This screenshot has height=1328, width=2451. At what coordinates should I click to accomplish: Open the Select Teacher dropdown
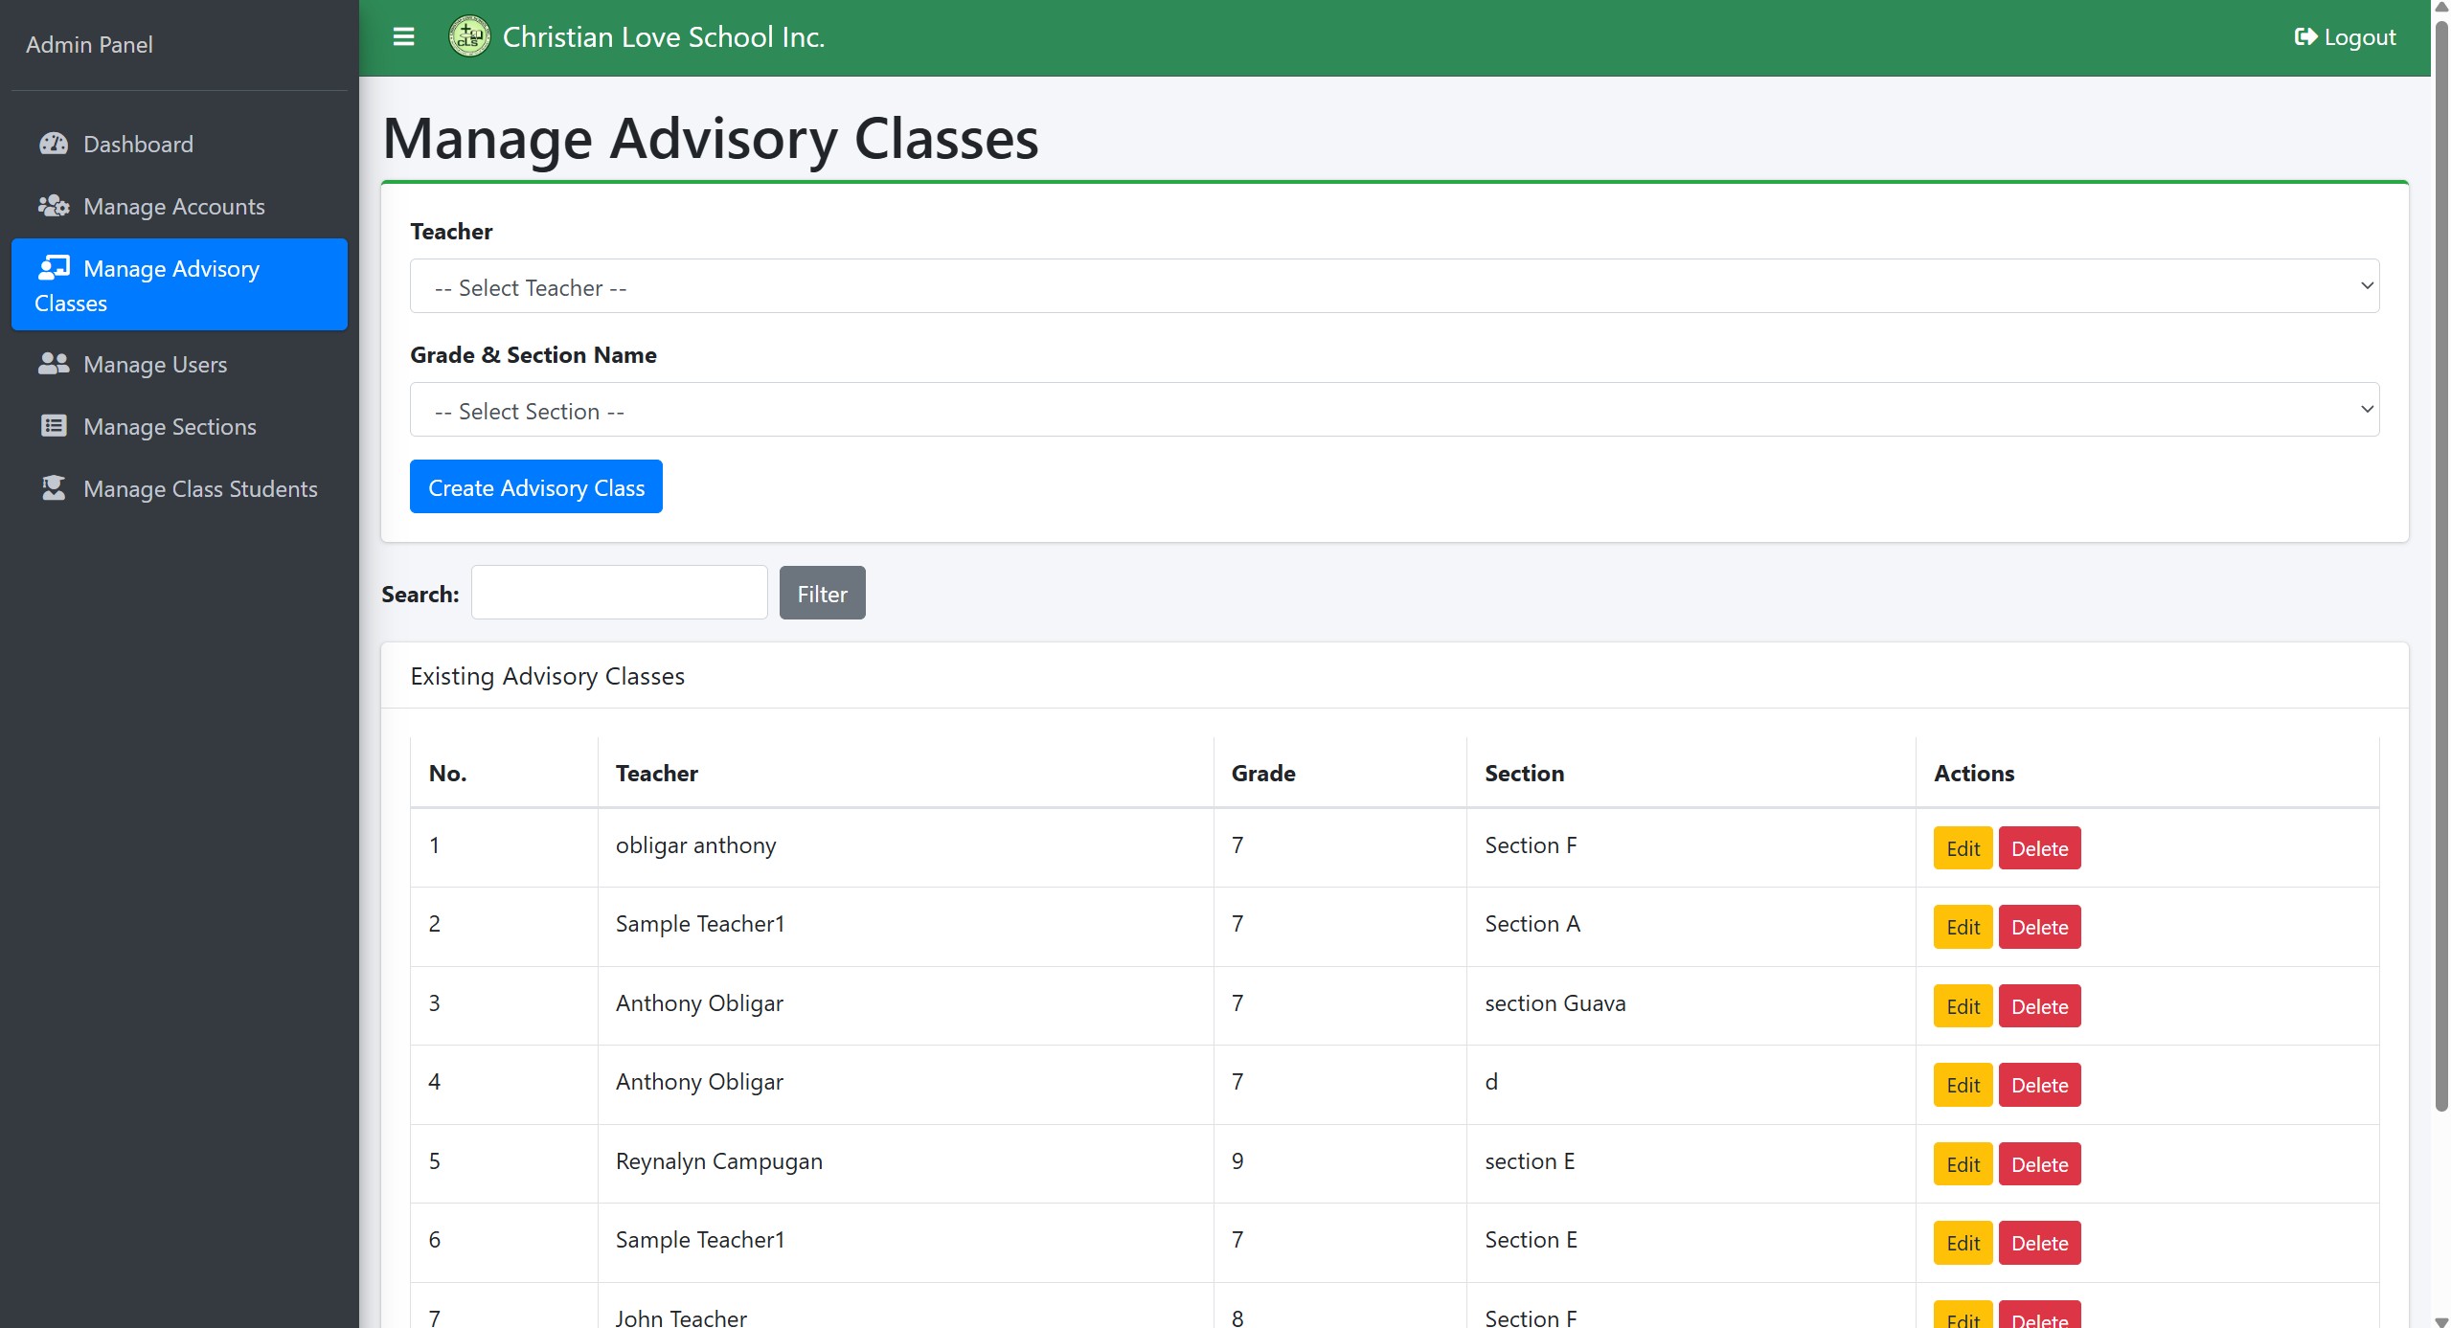coord(1394,286)
